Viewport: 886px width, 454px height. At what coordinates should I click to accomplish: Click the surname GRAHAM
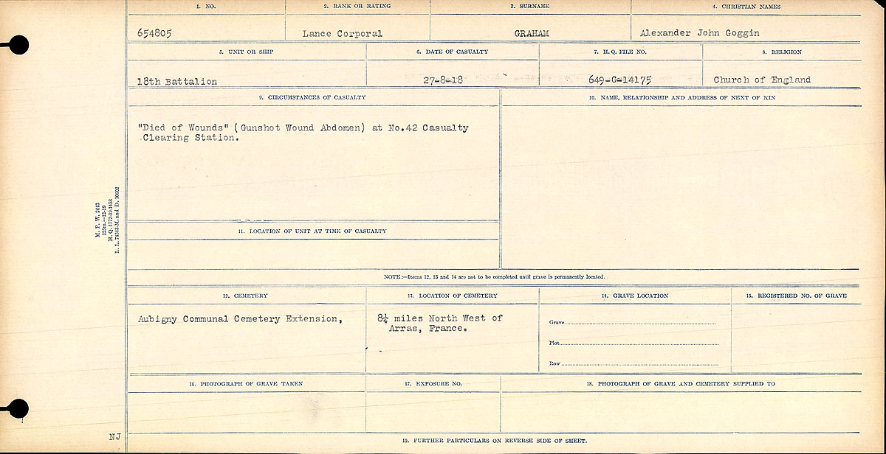[x=530, y=34]
